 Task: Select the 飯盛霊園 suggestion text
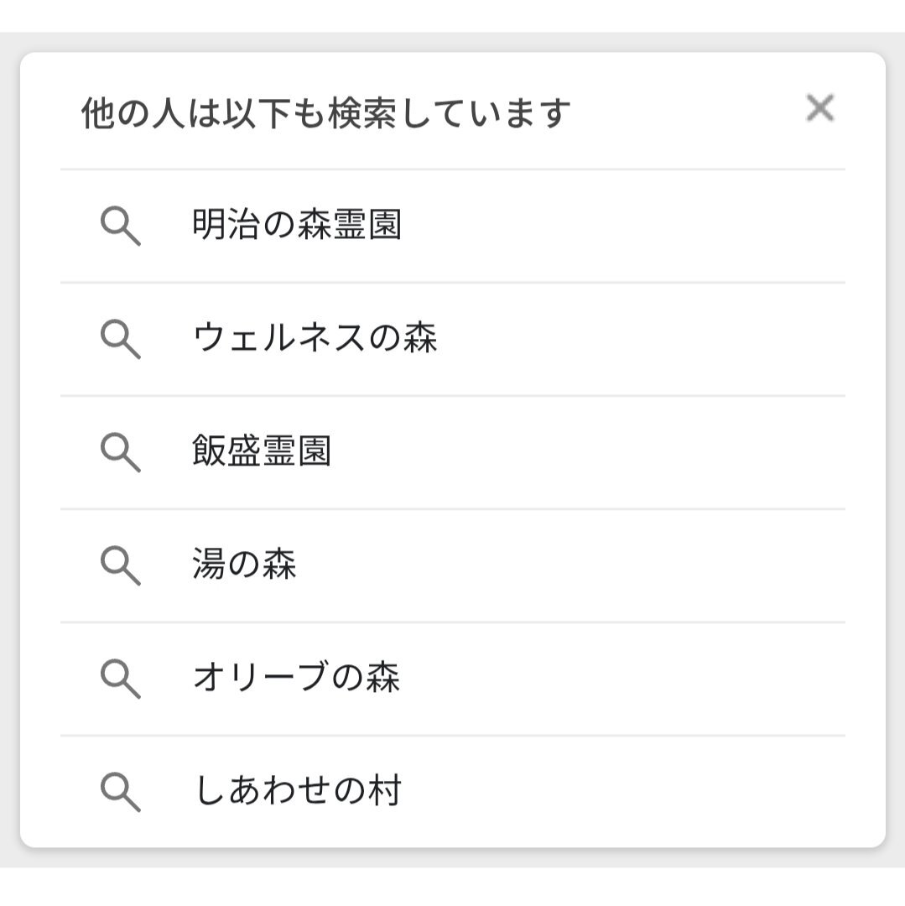[x=262, y=450]
